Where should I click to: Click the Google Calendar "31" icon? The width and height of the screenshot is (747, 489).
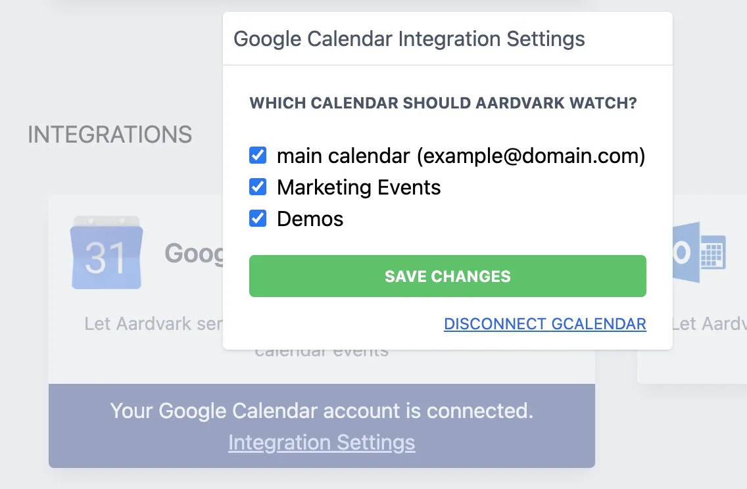coord(106,253)
